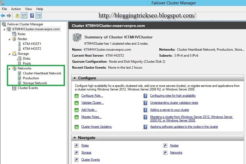Toggle the Show/Hide Console Tree icon
This screenshot has width=246, height=164.
(x=24, y=16)
